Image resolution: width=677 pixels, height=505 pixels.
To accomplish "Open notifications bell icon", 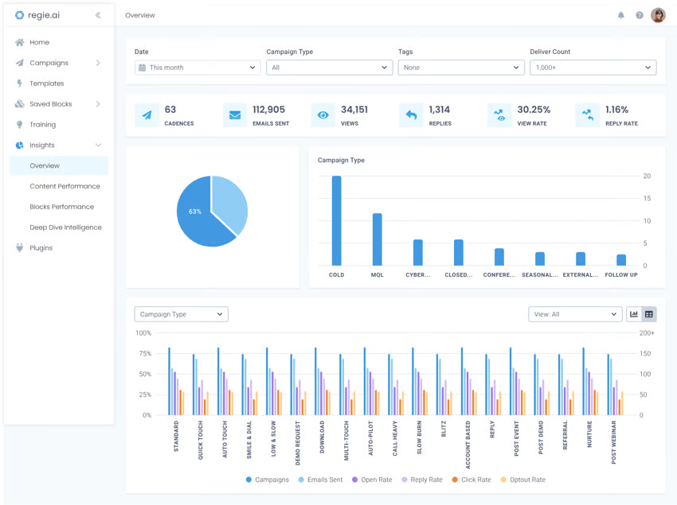I will 621,15.
